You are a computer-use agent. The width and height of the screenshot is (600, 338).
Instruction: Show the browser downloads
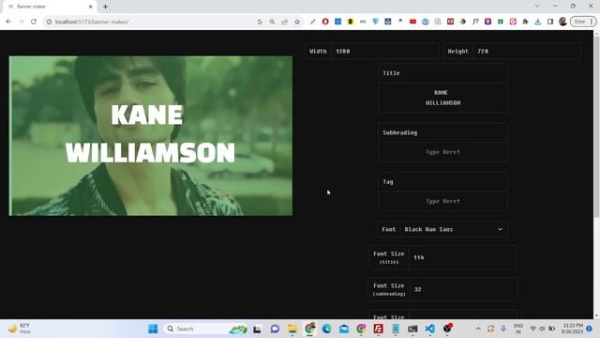tap(537, 22)
